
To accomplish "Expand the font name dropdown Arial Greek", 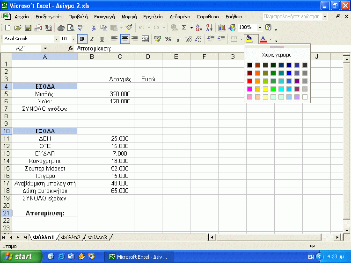I will (x=56, y=39).
